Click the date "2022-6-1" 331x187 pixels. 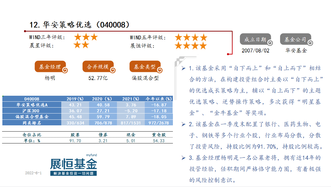click(33, 173)
